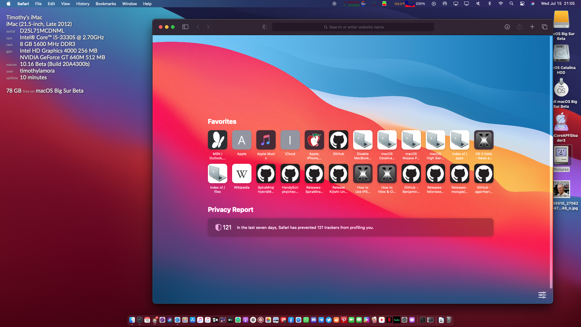This screenshot has height=327, width=581.
Task: Open the Bluetooth status menu
Action: point(490,4)
